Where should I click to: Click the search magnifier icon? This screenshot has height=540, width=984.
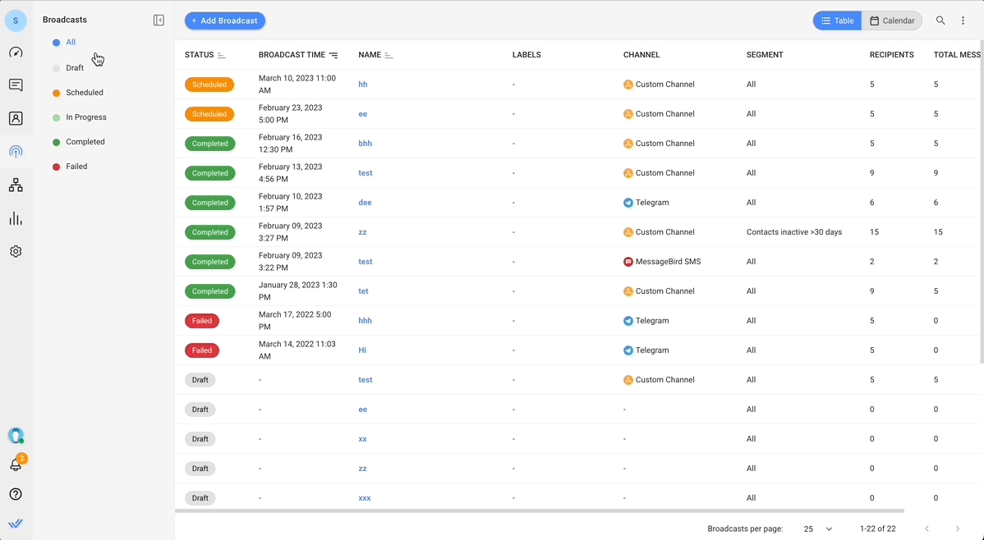[940, 21]
